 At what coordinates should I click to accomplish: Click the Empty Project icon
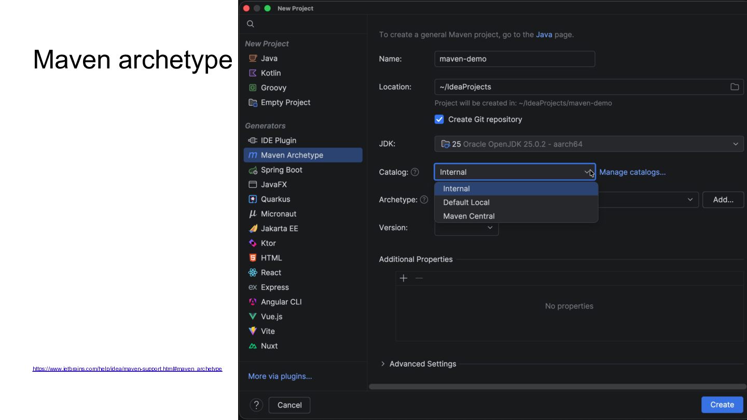(253, 103)
